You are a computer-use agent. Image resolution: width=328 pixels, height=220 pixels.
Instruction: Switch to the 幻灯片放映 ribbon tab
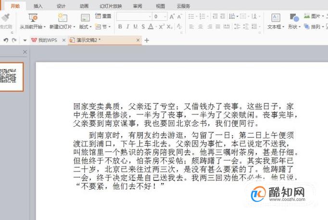point(111,6)
